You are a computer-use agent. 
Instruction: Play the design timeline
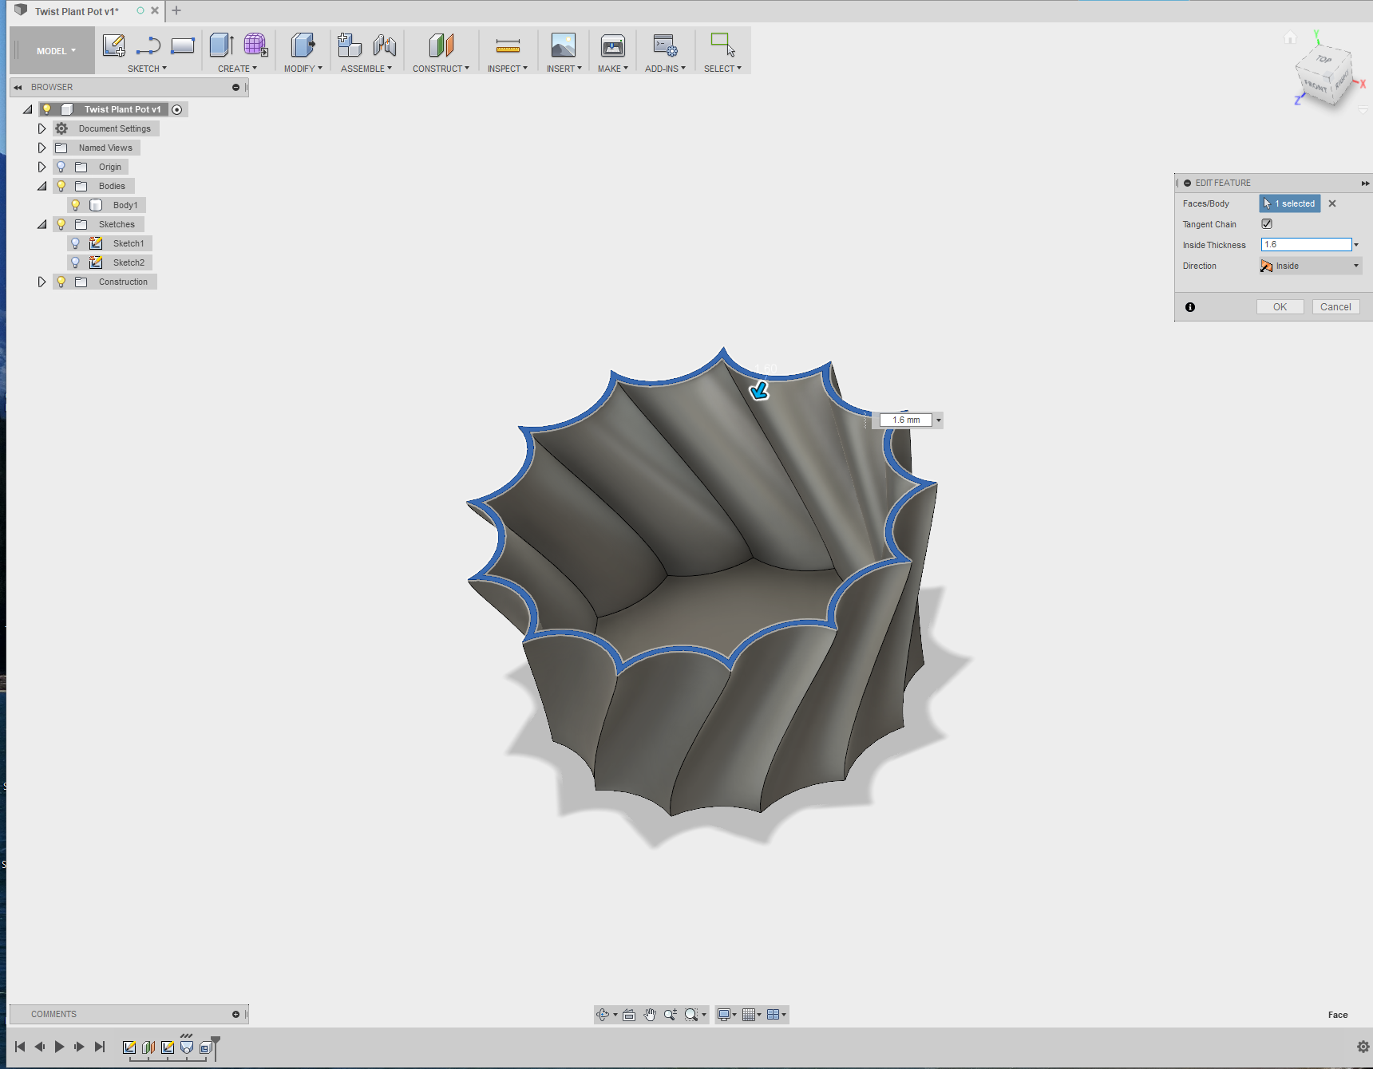(59, 1047)
